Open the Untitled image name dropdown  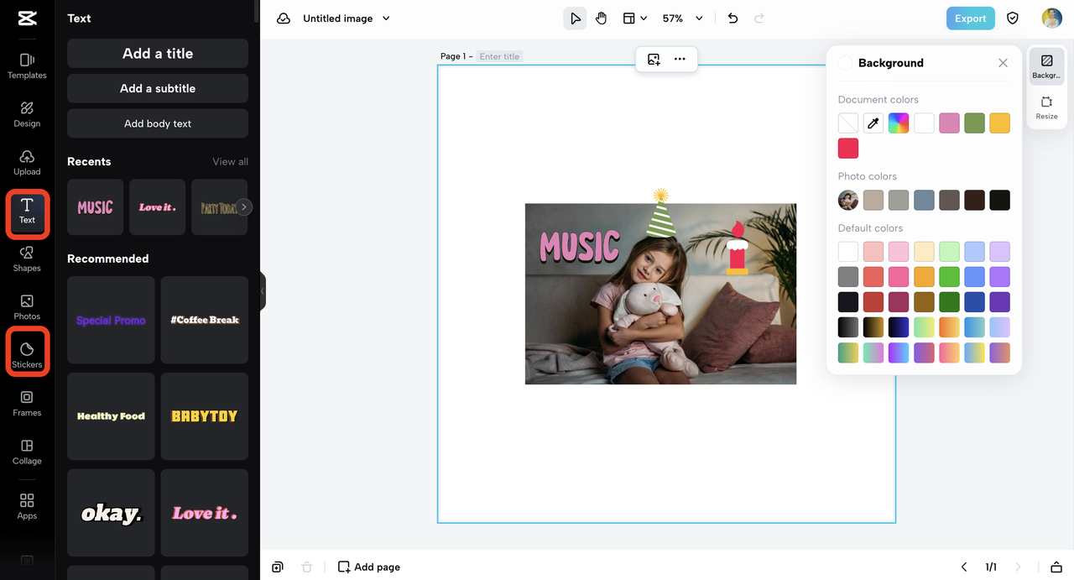346,18
